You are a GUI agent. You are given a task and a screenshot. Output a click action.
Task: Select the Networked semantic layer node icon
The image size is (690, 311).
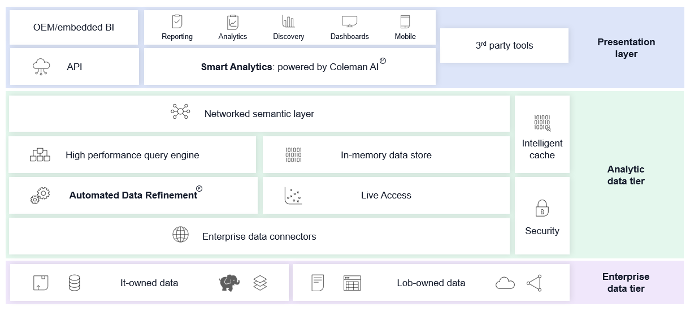180,112
